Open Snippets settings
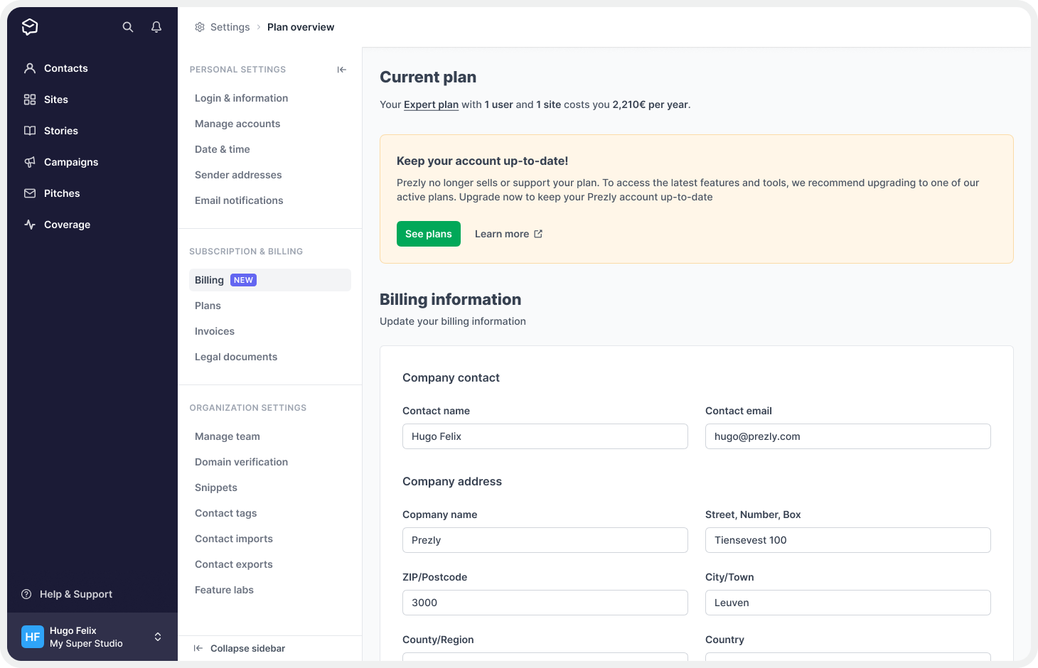This screenshot has height=668, width=1038. (216, 487)
